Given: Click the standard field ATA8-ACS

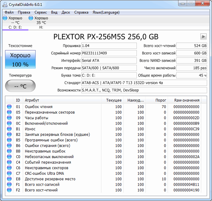Looking at the screenshot, I should 144,83.
